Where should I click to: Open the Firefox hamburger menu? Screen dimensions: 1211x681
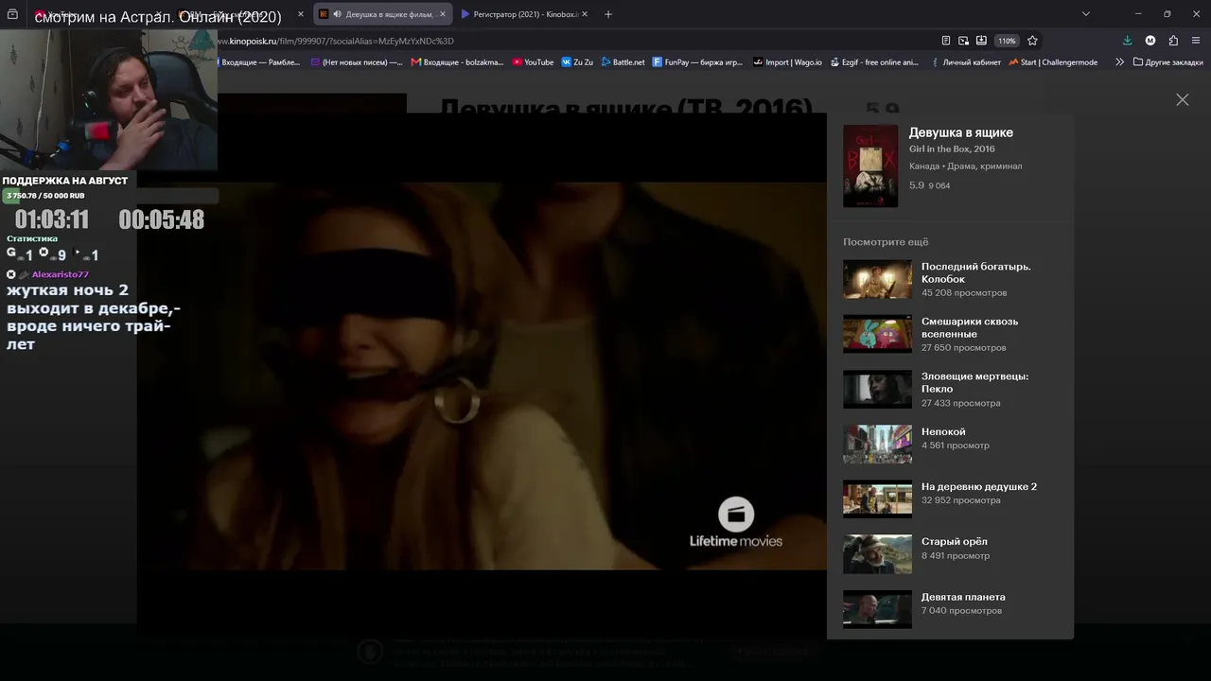(1196, 41)
